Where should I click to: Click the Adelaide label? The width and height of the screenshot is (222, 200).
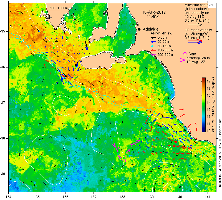coord(150,29)
